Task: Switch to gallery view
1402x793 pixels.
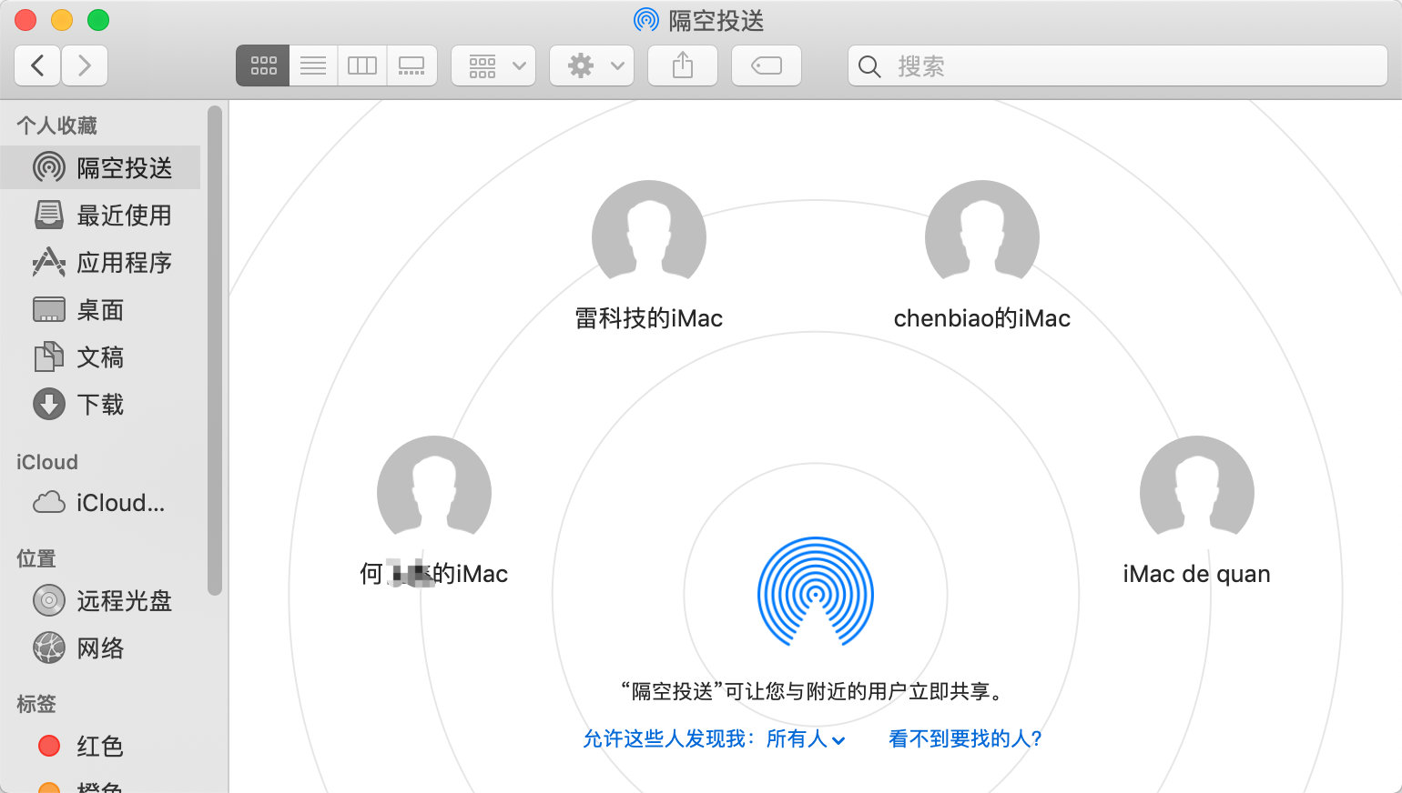Action: 411,65
